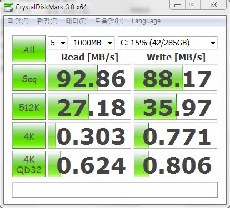Click the disabled maximize window button
The width and height of the screenshot is (230, 208).
click(x=193, y=5)
